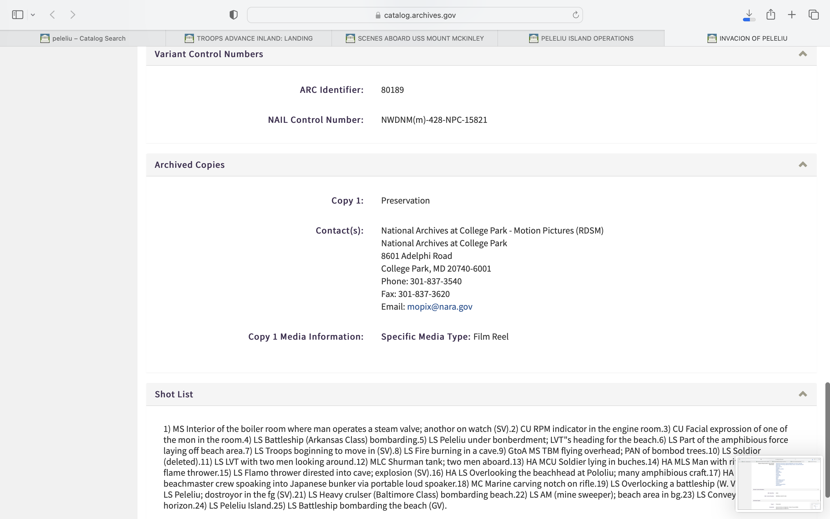The height and width of the screenshot is (519, 830).
Task: Open the sidebar options dropdown arrow
Action: [33, 15]
